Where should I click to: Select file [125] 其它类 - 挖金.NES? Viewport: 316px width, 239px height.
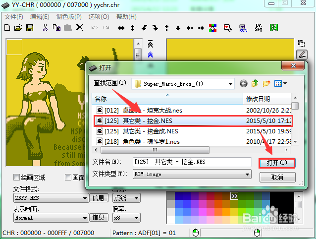pos(193,121)
